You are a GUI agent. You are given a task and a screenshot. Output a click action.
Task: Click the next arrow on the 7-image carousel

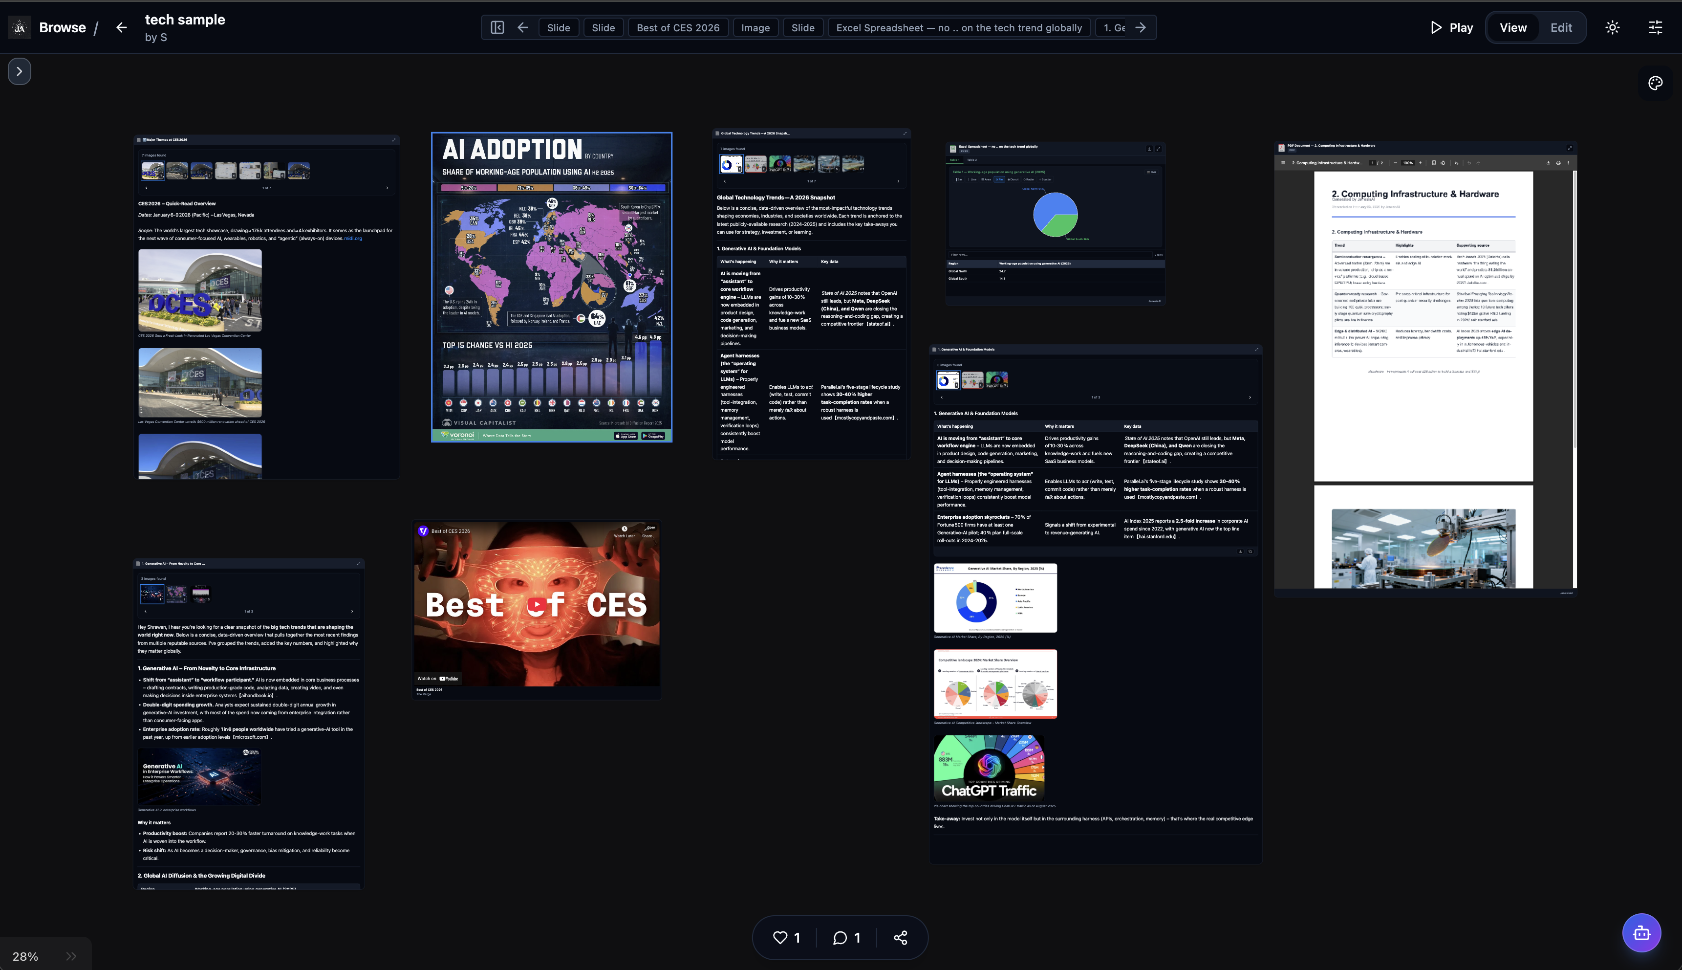(388, 188)
